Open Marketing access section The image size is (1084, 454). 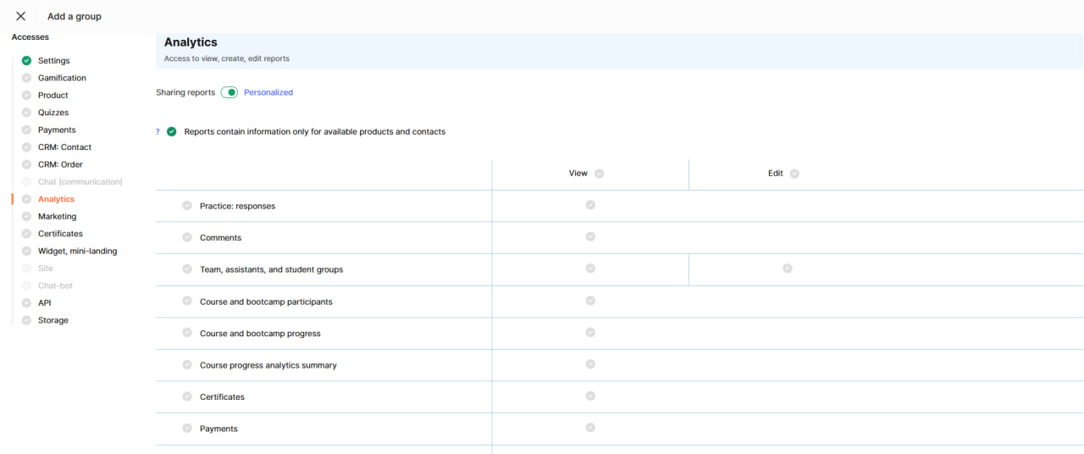point(57,217)
